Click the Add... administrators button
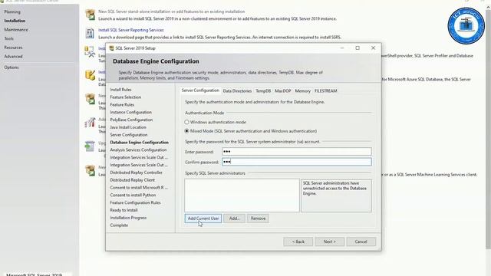The height and width of the screenshot is (276, 491). click(x=234, y=219)
